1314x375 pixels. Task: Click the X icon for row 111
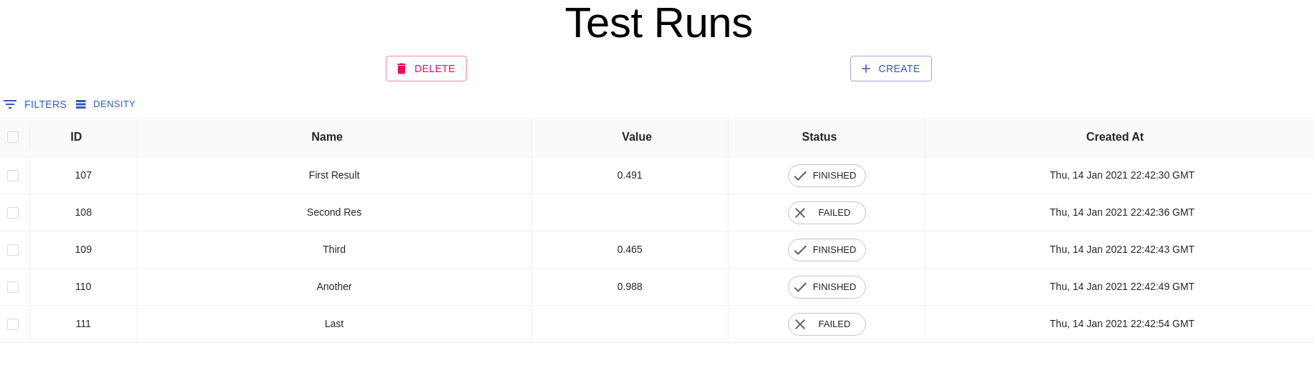coord(800,324)
